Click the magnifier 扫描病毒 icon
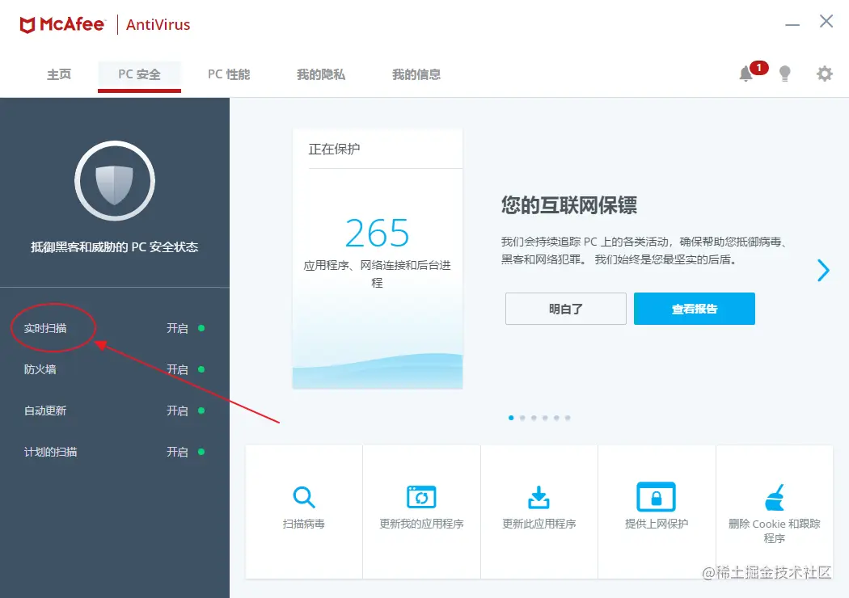This screenshot has width=849, height=598. pyautogui.click(x=304, y=497)
